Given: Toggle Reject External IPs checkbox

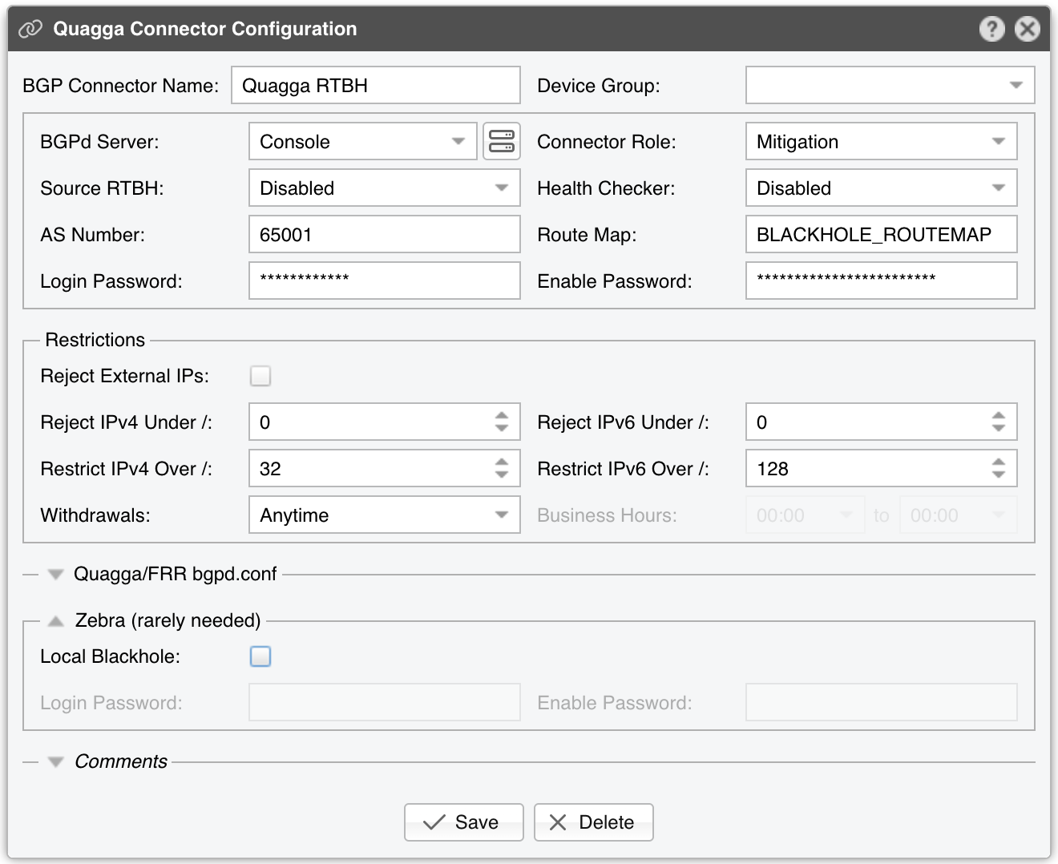Looking at the screenshot, I should 260,376.
